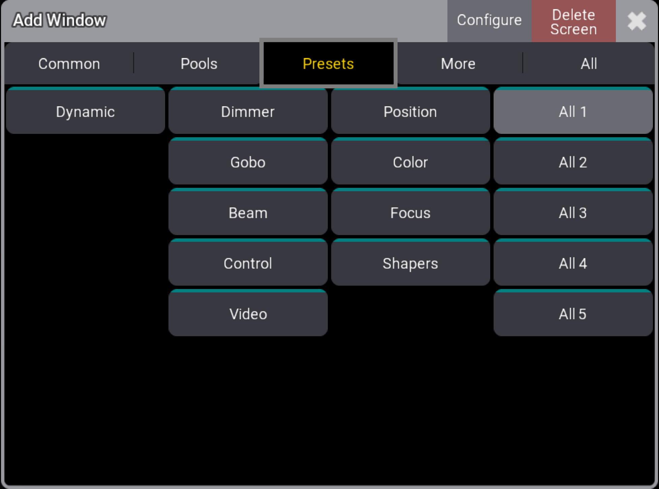The image size is (659, 489).
Task: Open the Gobo preset window
Action: 248,162
